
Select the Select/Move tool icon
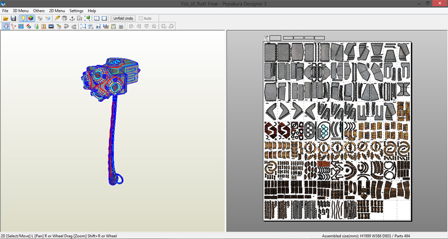[6, 26]
